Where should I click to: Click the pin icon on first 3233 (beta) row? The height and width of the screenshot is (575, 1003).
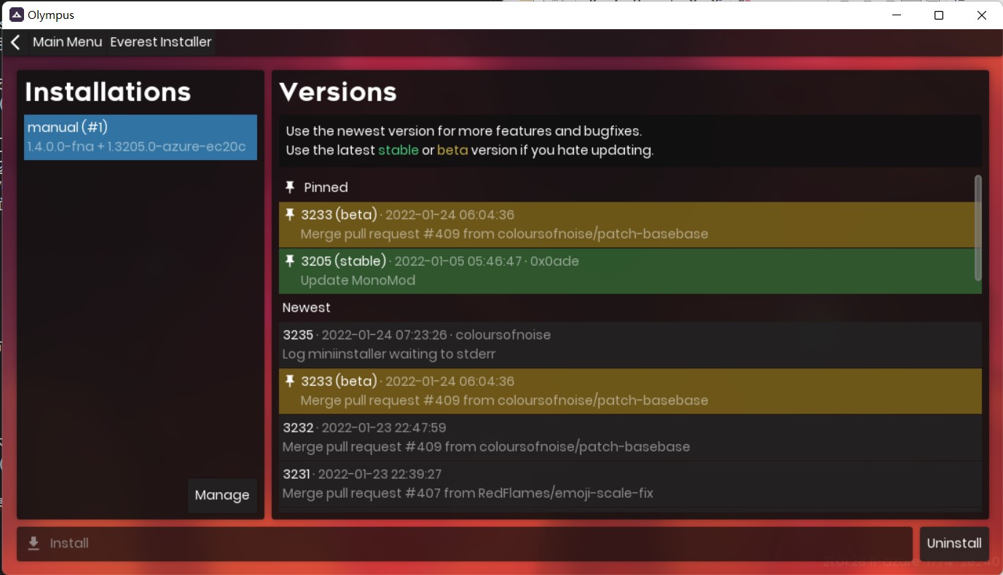[x=290, y=215]
